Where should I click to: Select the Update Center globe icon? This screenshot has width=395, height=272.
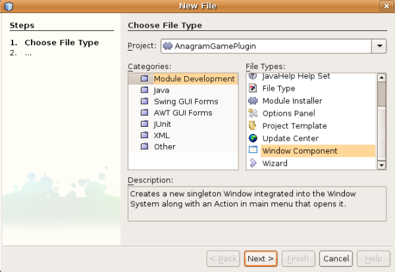253,139
